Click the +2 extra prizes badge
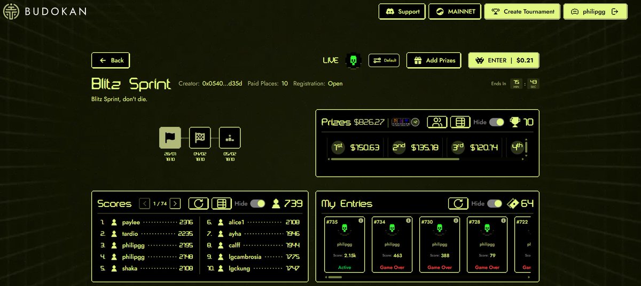The width and height of the screenshot is (641, 286). [x=415, y=122]
